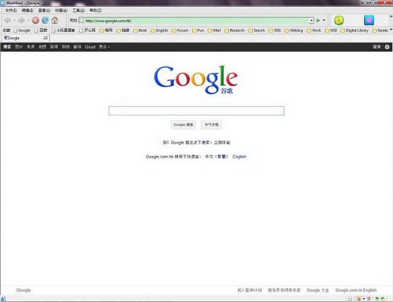Viewport: 393px width, 302px height.
Task: Open the SNS bookmark folder
Action: tap(274, 31)
